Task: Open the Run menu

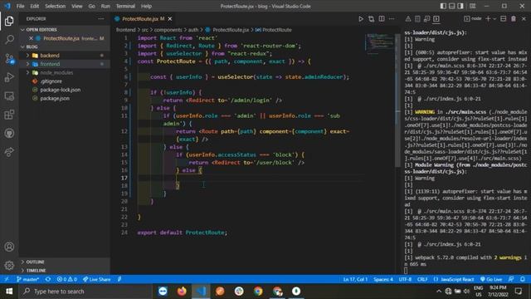Action: click(x=105, y=6)
